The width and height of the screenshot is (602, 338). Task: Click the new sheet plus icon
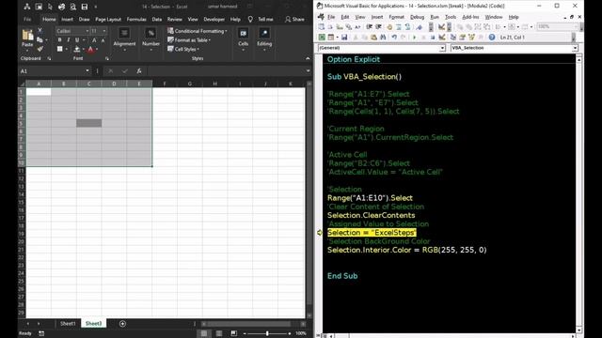[122, 324]
